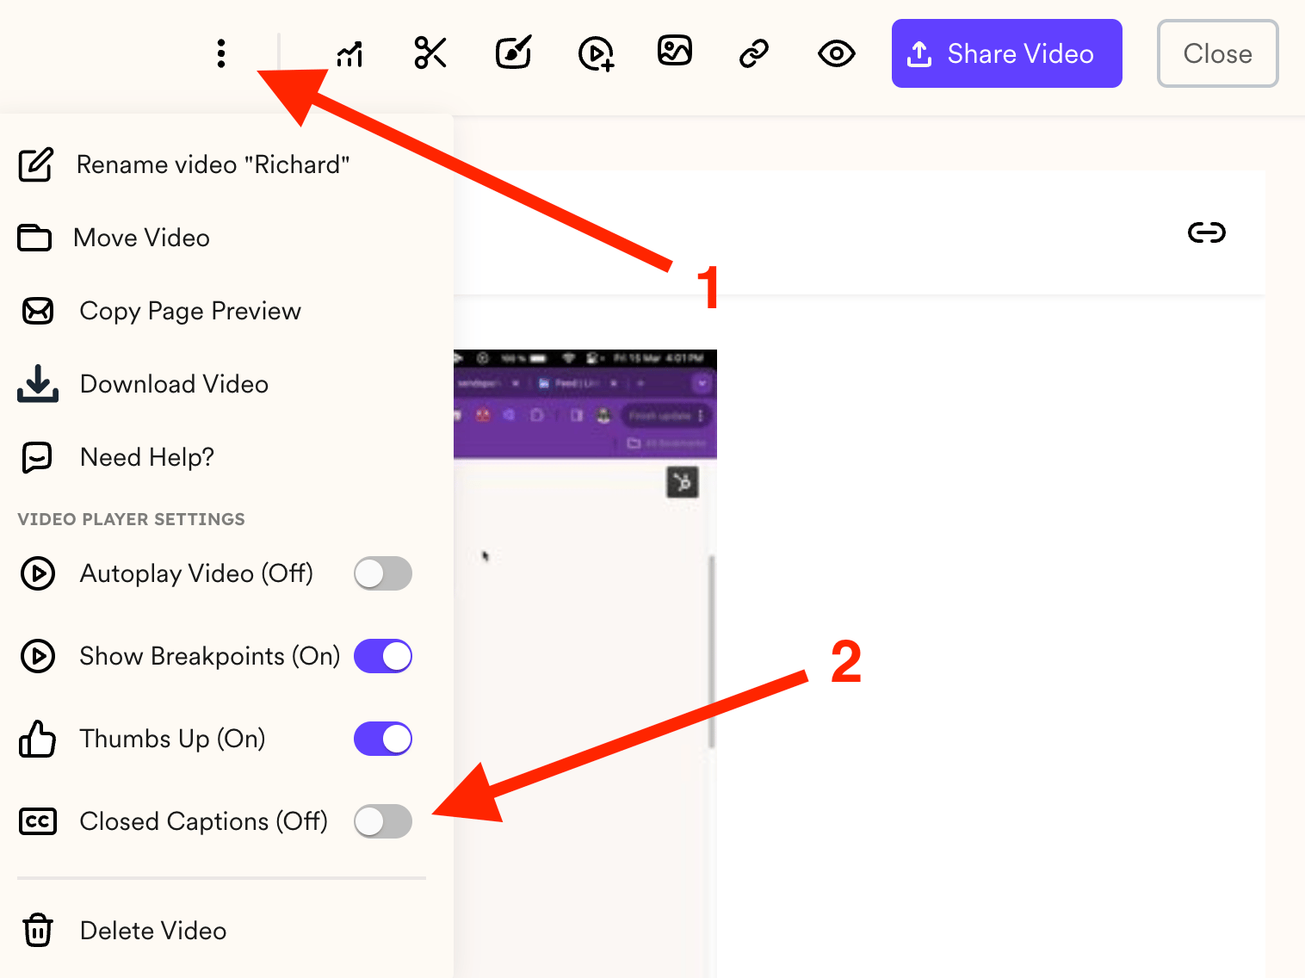The image size is (1305, 978).
Task: Click the Close button
Action: (x=1218, y=53)
